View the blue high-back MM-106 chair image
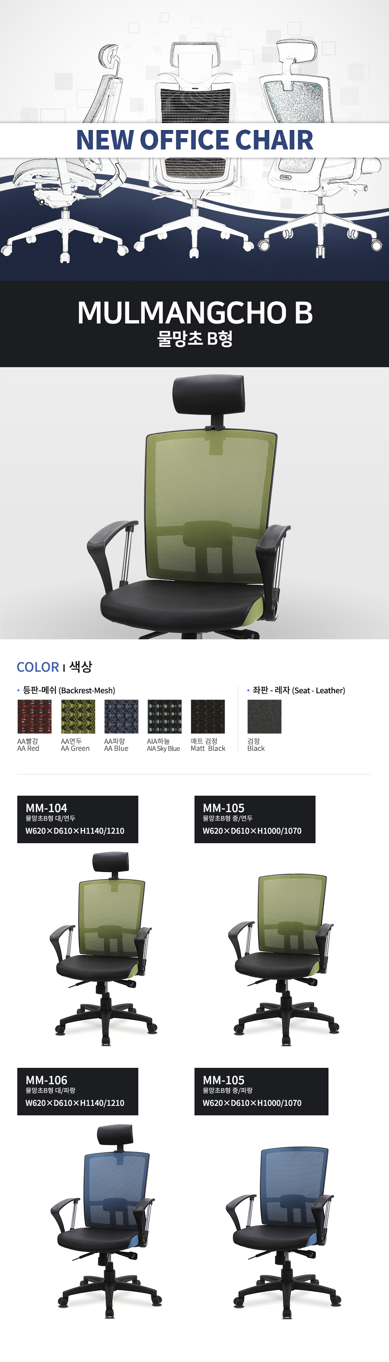389x1362 pixels. (x=106, y=1221)
